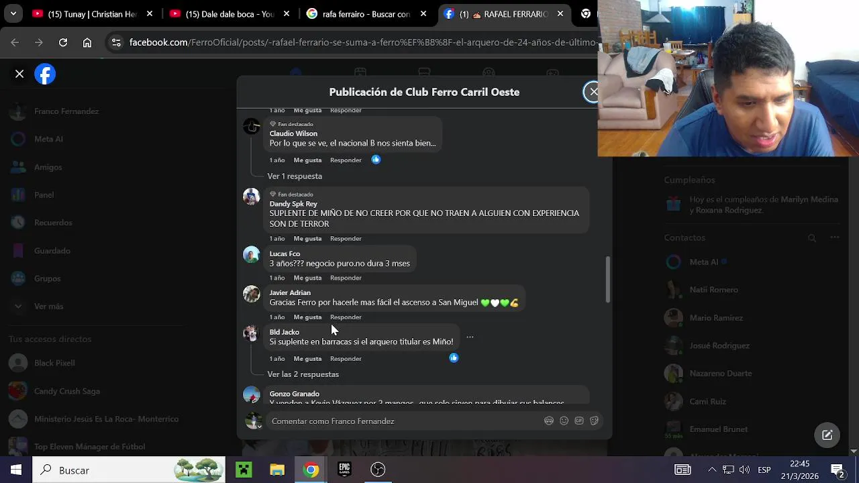Screen dimensions: 859x483
Task: Open Claudio Wilson's profile name
Action: (x=293, y=133)
